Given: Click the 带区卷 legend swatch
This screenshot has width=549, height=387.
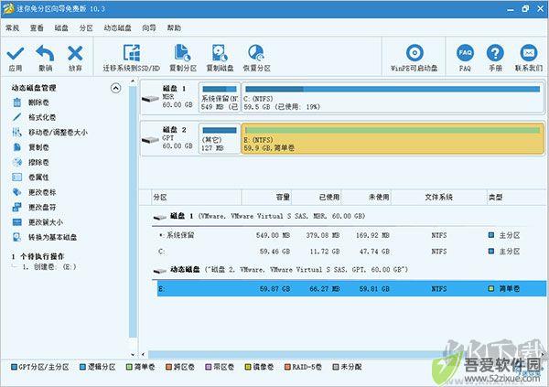Looking at the screenshot, I should [x=209, y=367].
